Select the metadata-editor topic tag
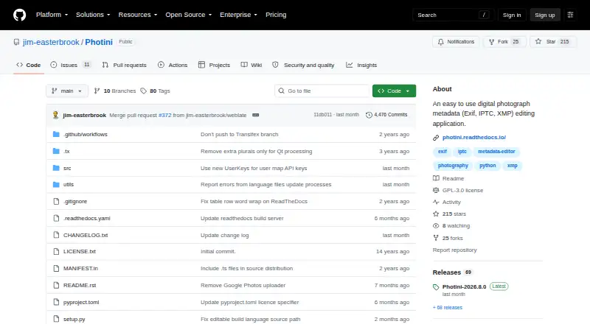590x324 pixels. click(x=496, y=152)
